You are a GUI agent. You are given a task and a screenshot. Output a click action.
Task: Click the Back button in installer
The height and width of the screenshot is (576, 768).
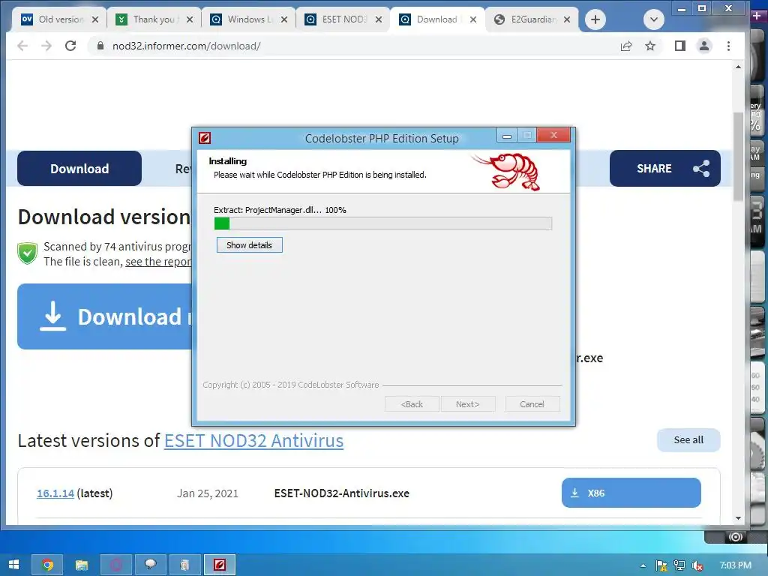click(412, 404)
